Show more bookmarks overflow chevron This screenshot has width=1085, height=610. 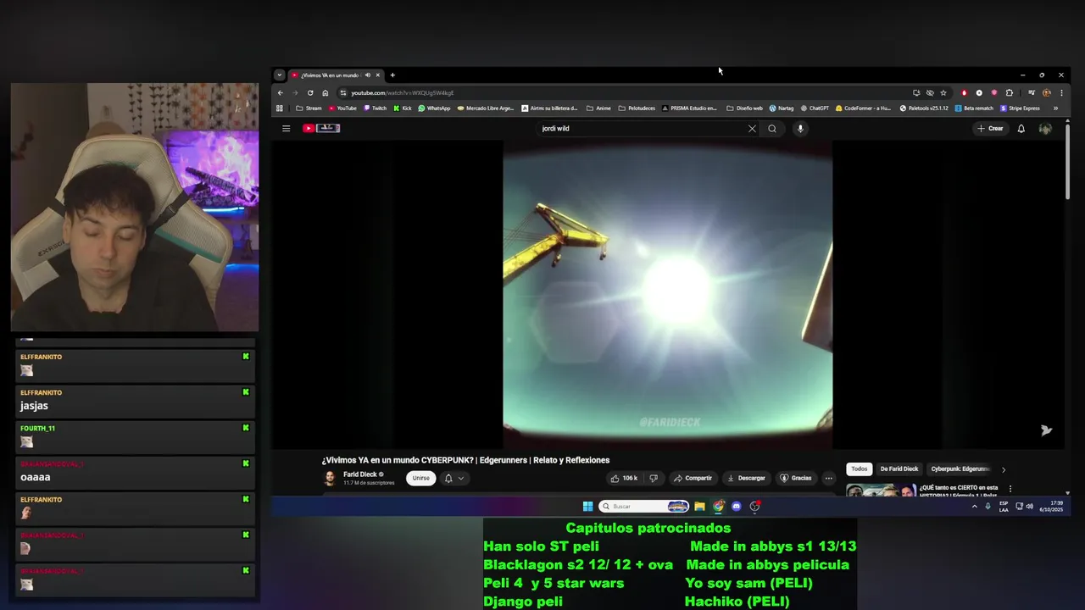[x=1055, y=108]
